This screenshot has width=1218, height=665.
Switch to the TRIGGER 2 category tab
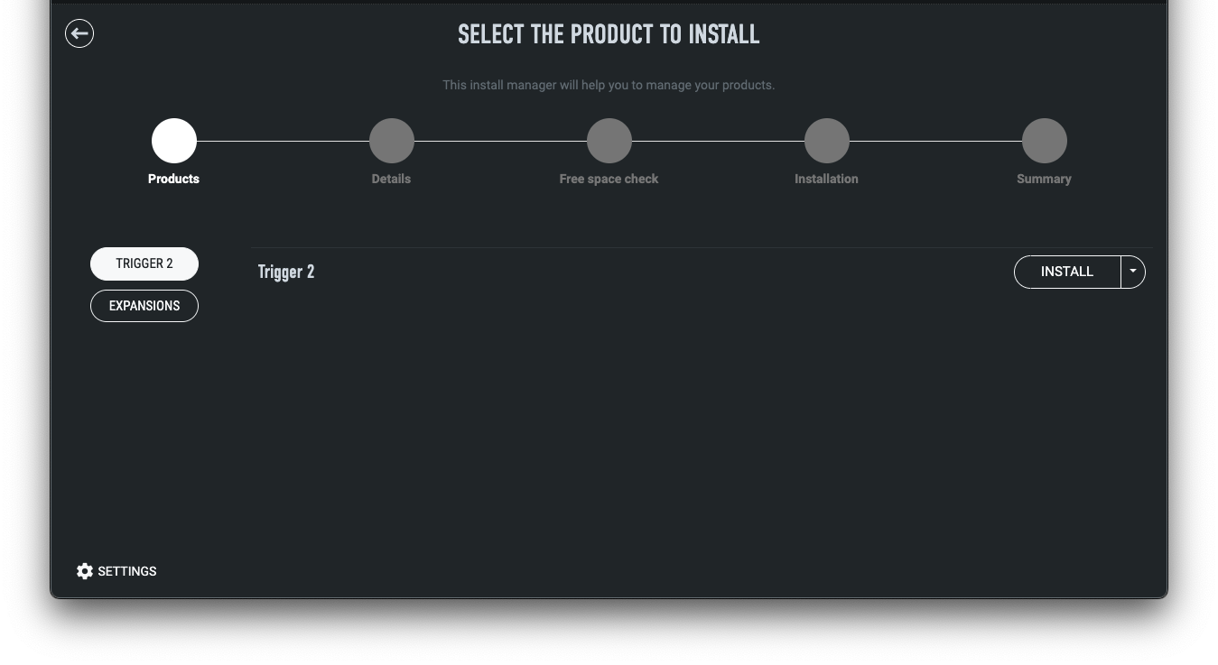coord(144,263)
